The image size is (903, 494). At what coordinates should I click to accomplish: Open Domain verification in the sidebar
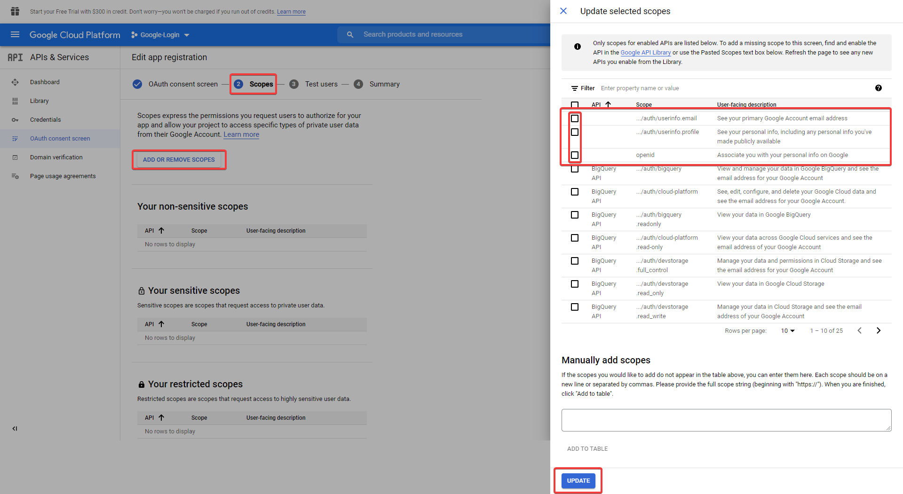point(56,157)
